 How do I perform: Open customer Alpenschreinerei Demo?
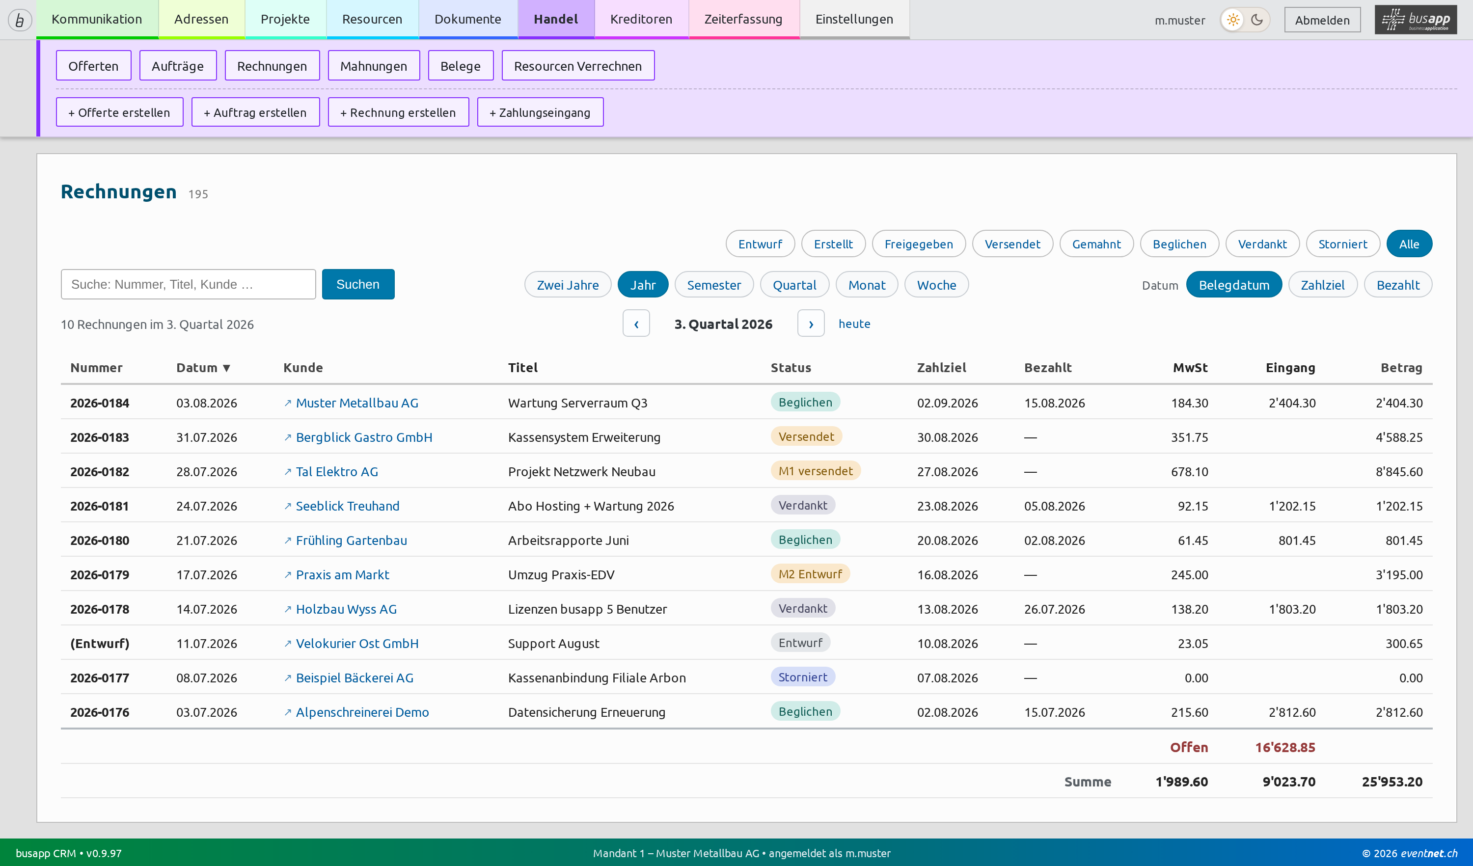point(362,712)
